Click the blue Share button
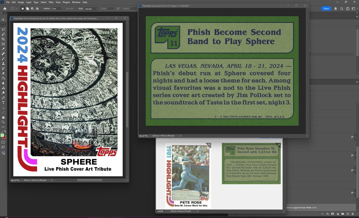359x218 pixels. (x=326, y=9)
